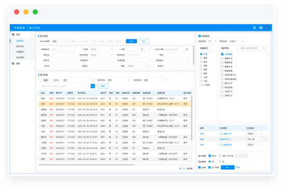
Task: Toggle the first checked box in the bottom options
Action: (x=209, y=156)
